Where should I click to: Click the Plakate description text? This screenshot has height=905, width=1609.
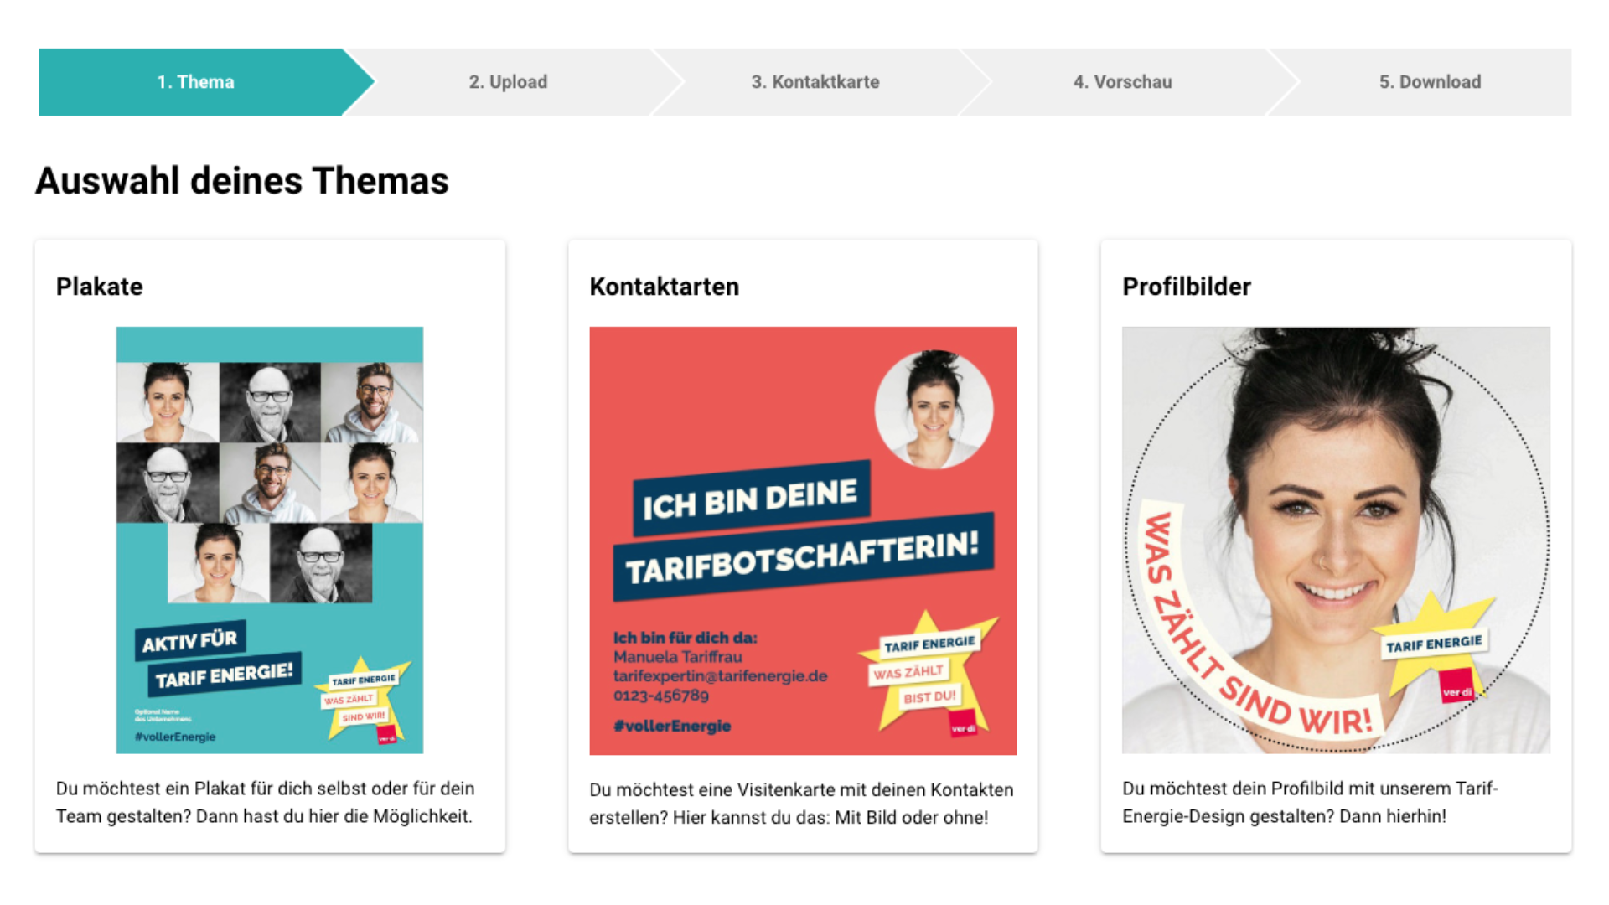[x=266, y=802]
